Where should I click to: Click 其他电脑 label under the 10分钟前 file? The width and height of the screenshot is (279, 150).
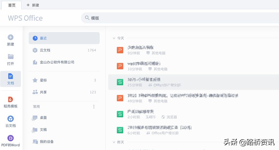[161, 69]
